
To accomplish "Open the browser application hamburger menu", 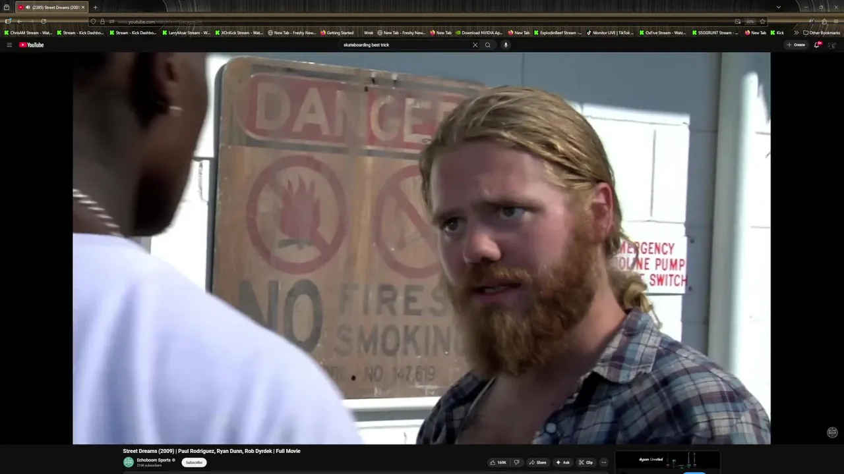I will pos(836,21).
